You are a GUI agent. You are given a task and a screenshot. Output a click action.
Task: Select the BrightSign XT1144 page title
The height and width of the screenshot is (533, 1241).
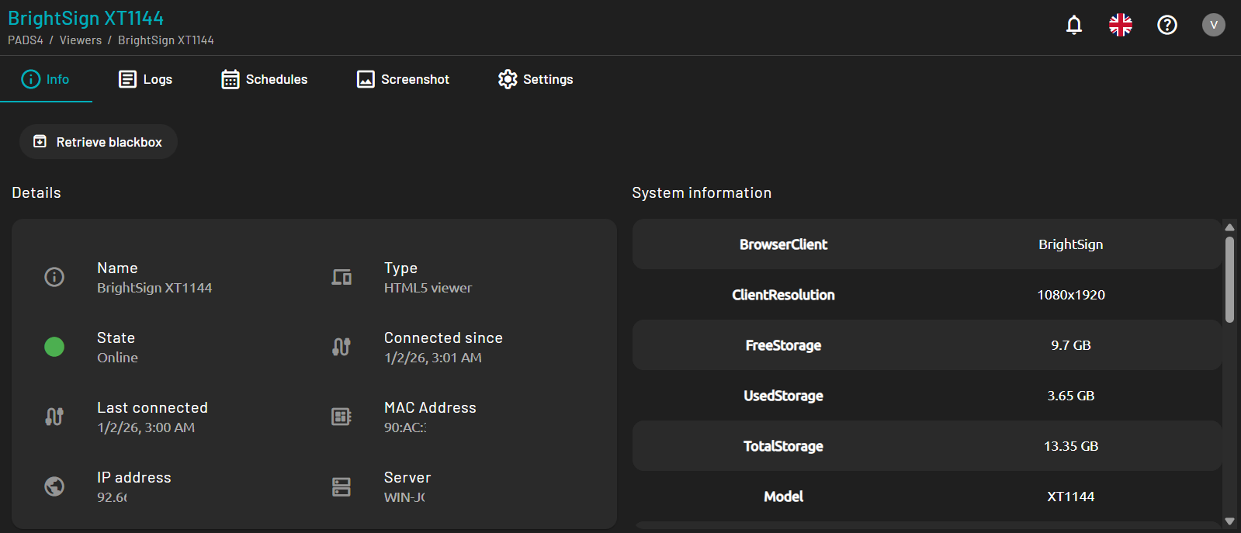(x=86, y=18)
